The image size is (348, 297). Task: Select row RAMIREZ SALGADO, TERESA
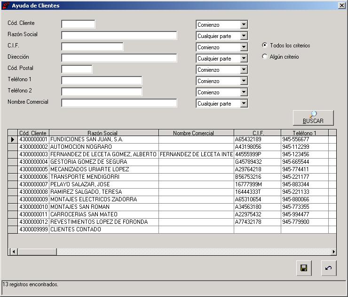[173, 192]
